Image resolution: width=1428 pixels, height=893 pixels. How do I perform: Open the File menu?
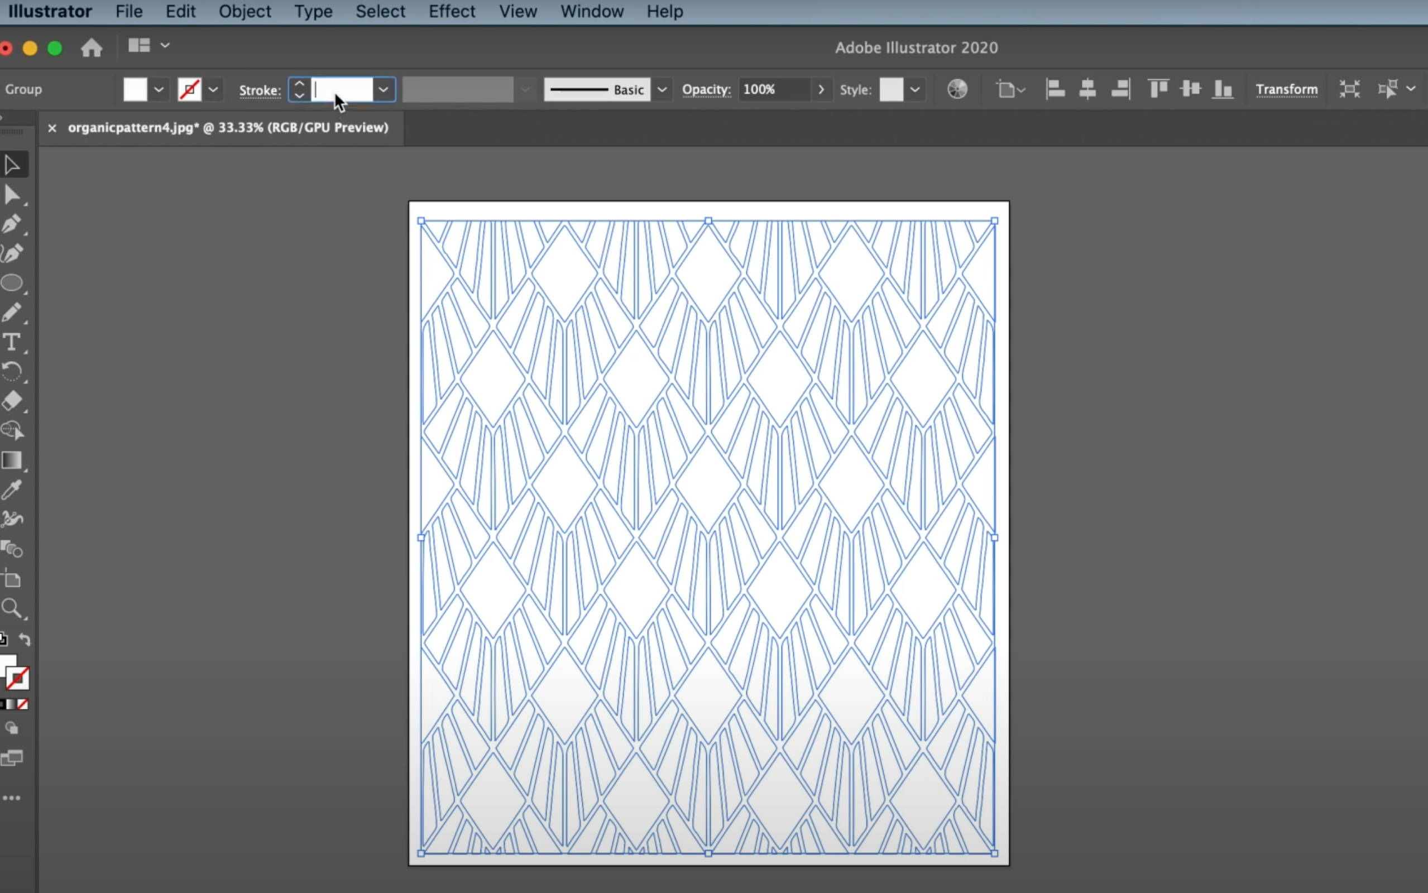[129, 11]
